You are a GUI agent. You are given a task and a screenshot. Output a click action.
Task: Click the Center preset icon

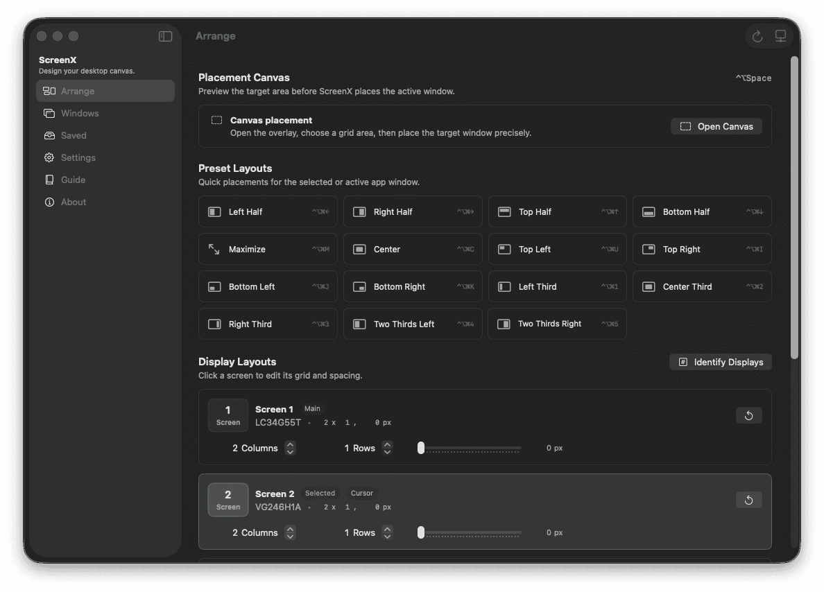pyautogui.click(x=359, y=249)
